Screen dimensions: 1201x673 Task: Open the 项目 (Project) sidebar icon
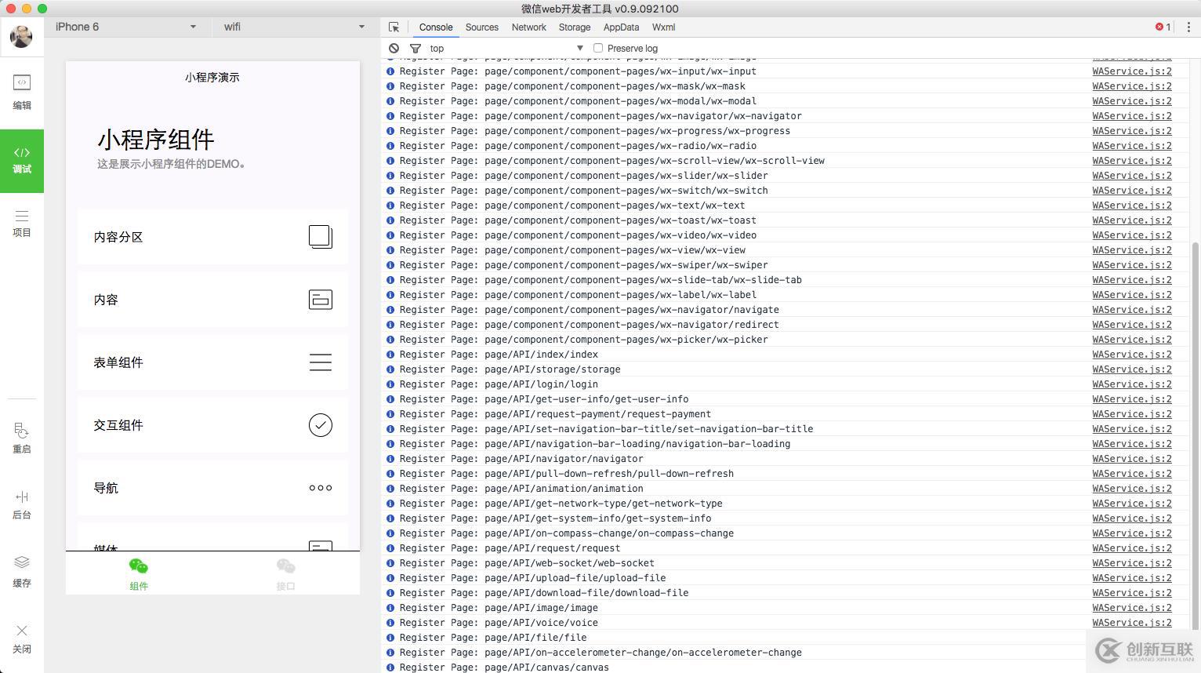click(x=22, y=223)
